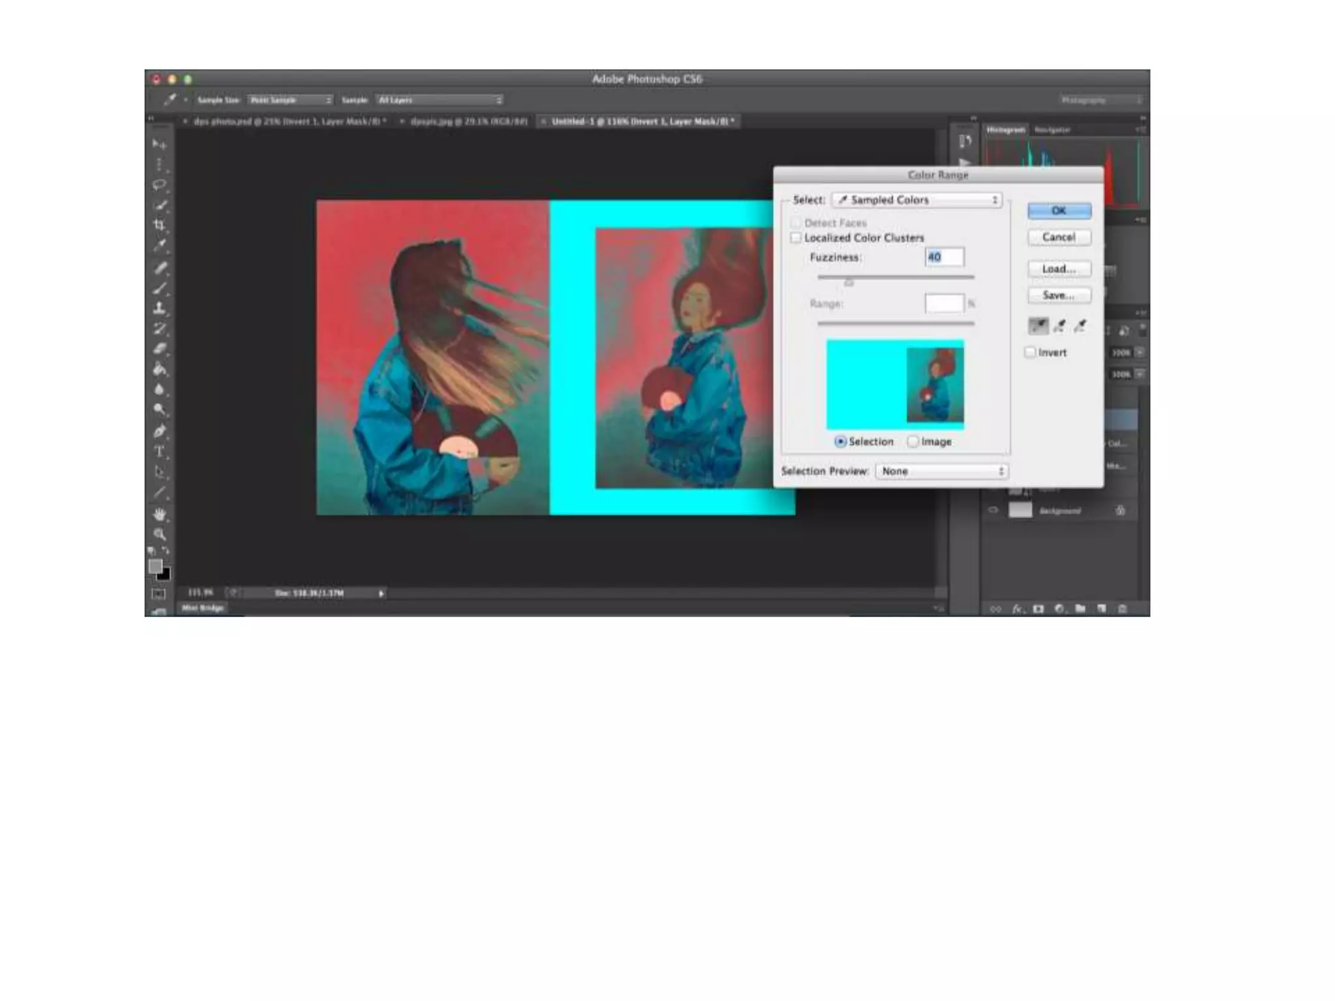Select the Zoom tool in toolbar
This screenshot has width=1335, height=1001.
[159, 534]
